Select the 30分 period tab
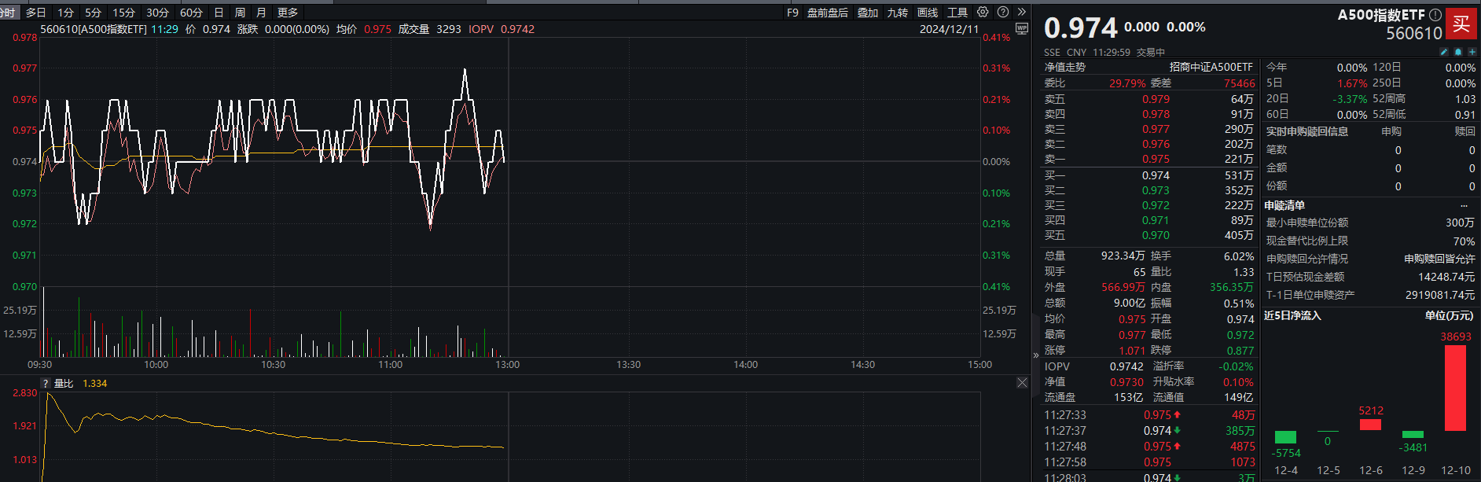Viewport: 1481px width, 482px height. pyautogui.click(x=157, y=13)
